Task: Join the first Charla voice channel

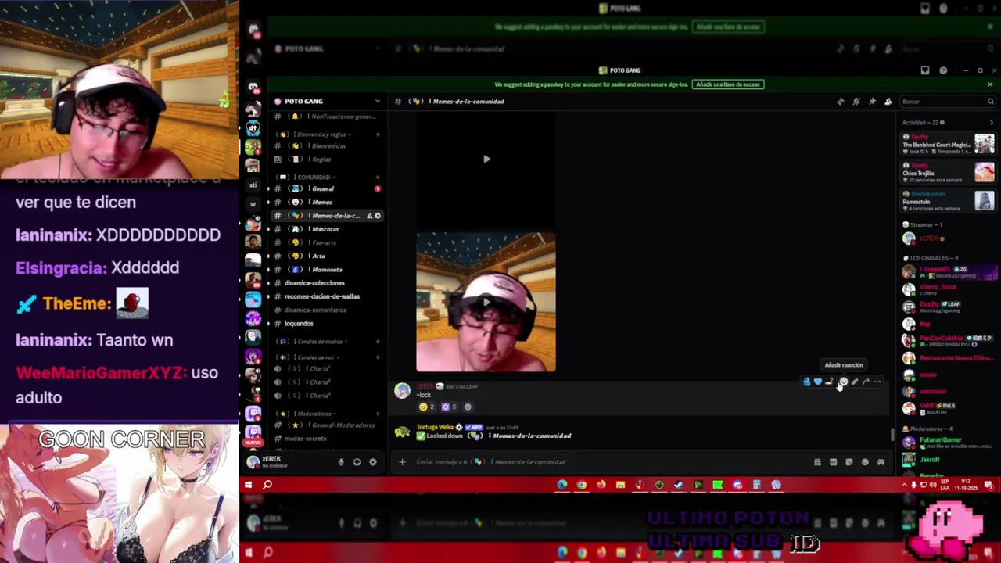Action: click(x=327, y=369)
